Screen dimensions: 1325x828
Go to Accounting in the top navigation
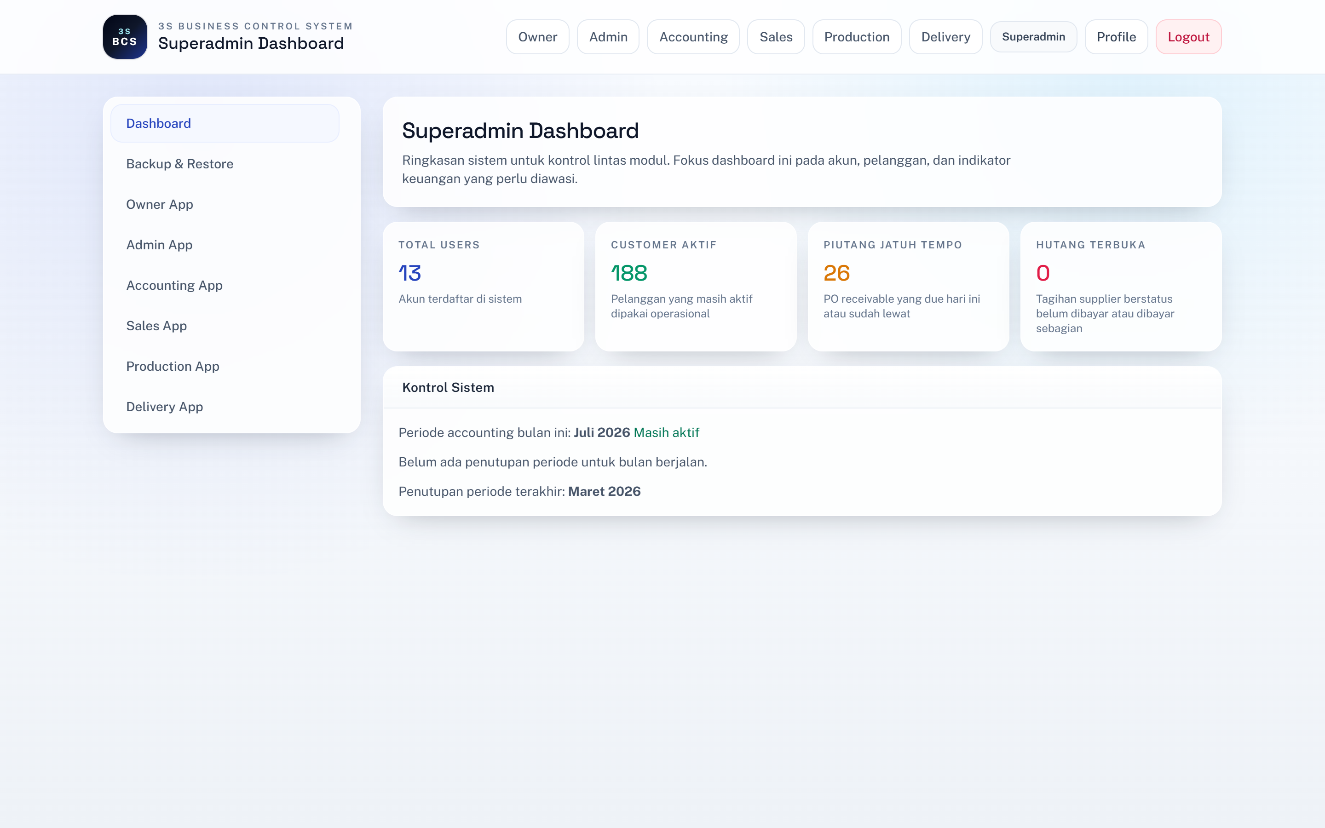click(x=693, y=37)
